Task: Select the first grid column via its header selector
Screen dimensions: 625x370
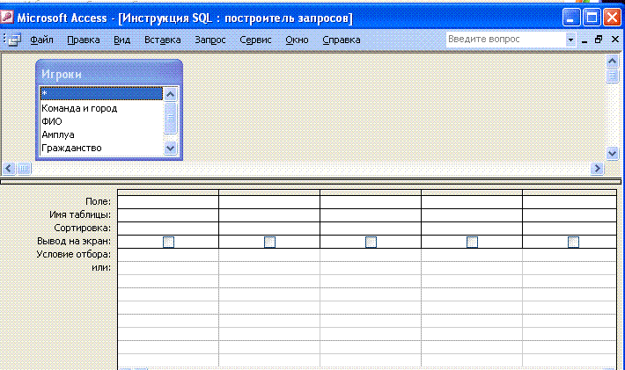Action: (168, 192)
